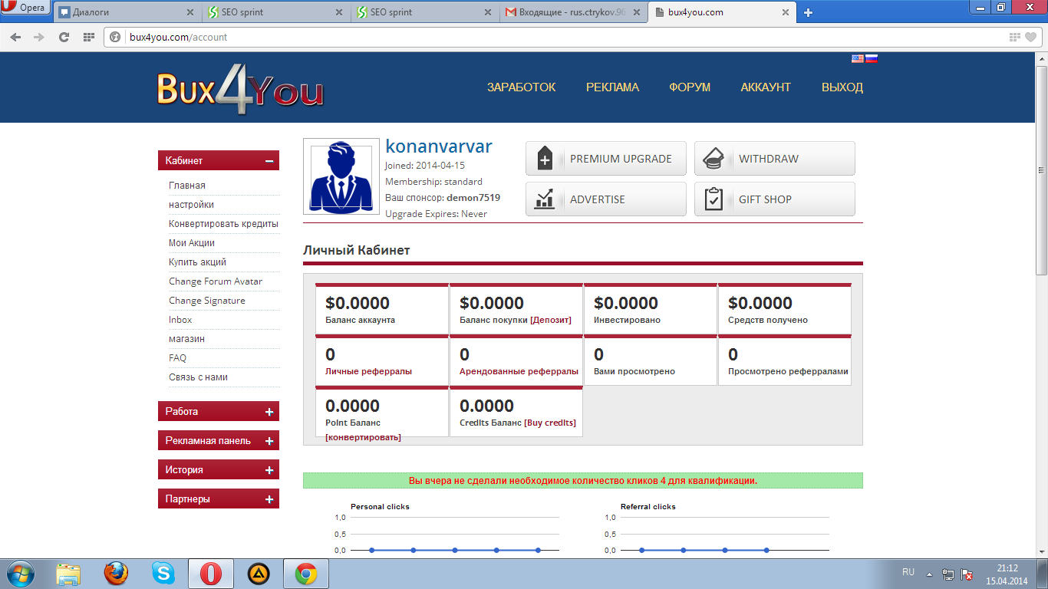Open the AIMP player taskbar icon
1048x589 pixels.
pyautogui.click(x=259, y=574)
